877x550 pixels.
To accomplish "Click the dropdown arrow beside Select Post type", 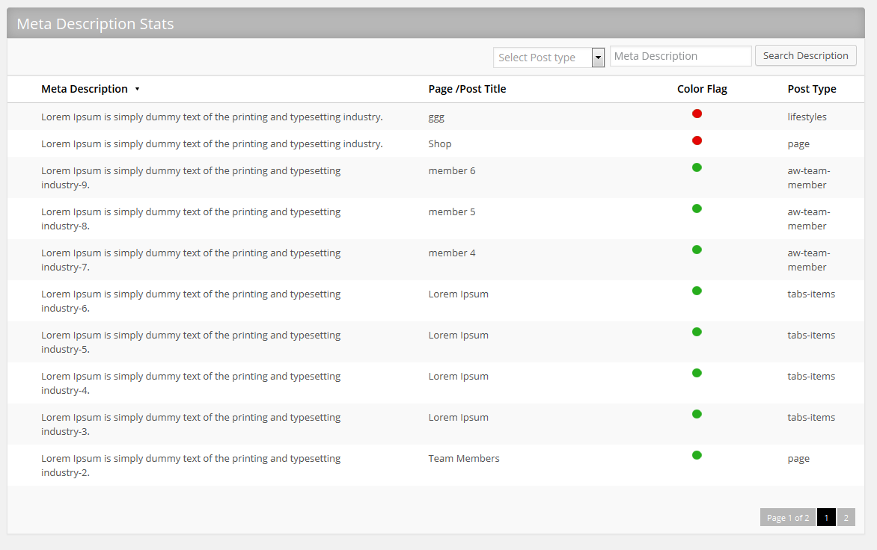I will coord(598,58).
